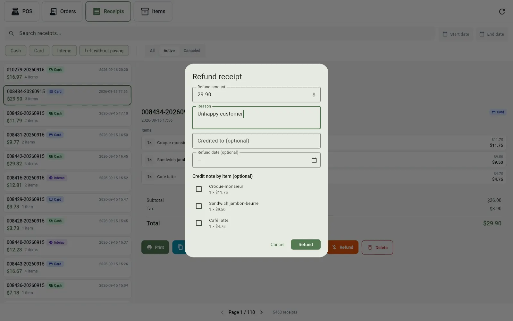This screenshot has width=513, height=321.
Task: Open the calendar picker for Refund date
Action: coord(314,160)
